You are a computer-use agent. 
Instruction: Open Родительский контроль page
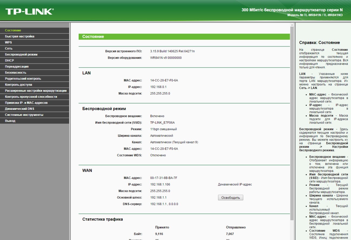23,79
